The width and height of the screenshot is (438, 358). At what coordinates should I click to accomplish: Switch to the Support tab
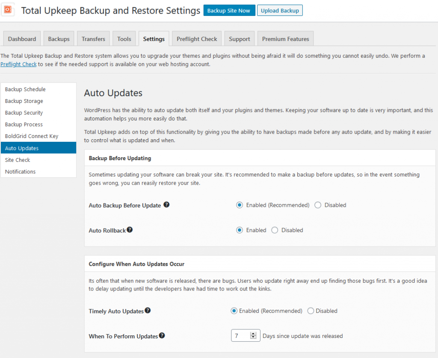coord(240,39)
